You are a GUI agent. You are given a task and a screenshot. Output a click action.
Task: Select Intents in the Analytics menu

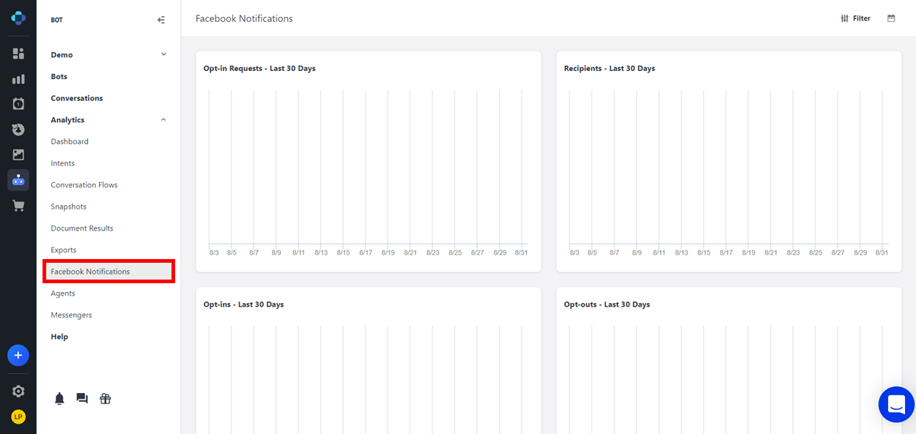(63, 163)
